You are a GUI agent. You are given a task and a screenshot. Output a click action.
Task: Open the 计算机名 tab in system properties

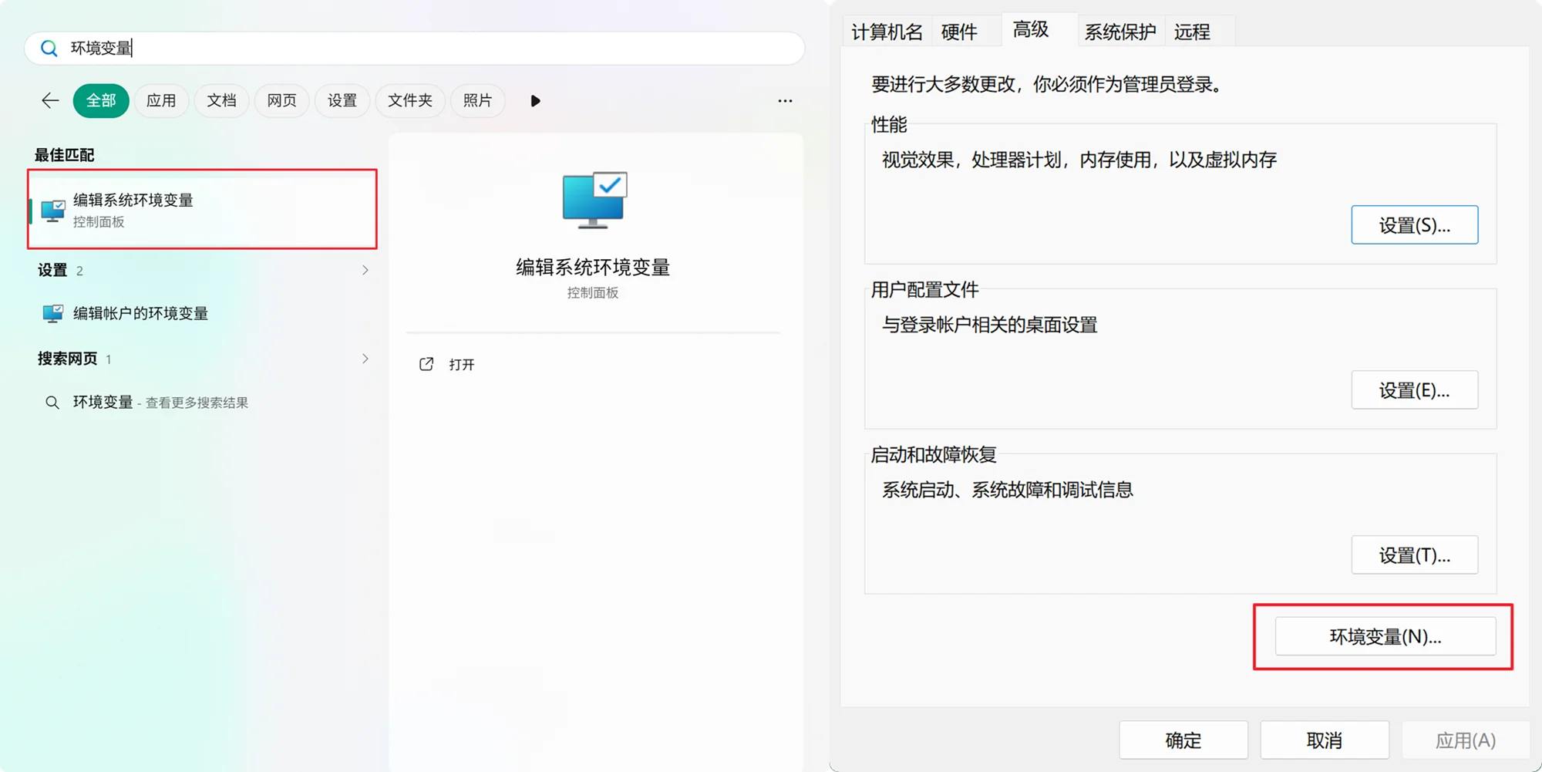tap(887, 32)
